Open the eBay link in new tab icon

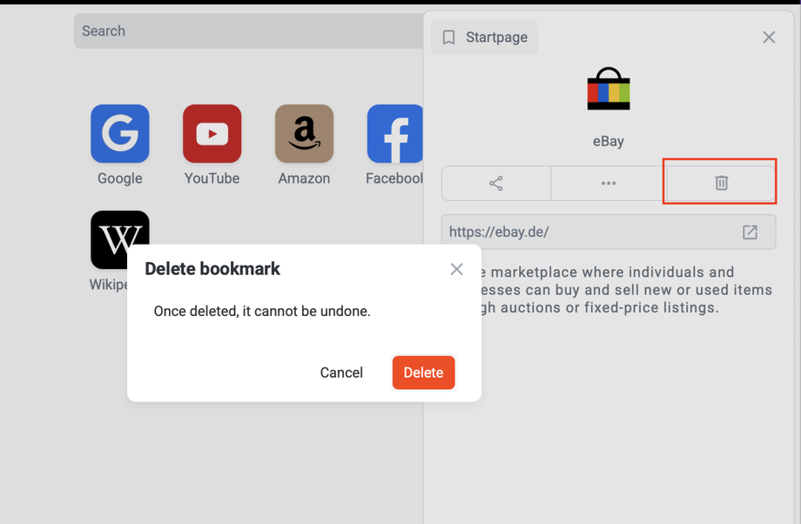click(750, 232)
